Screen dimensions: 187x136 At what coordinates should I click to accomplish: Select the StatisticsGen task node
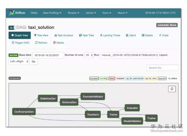(x=48, y=98)
